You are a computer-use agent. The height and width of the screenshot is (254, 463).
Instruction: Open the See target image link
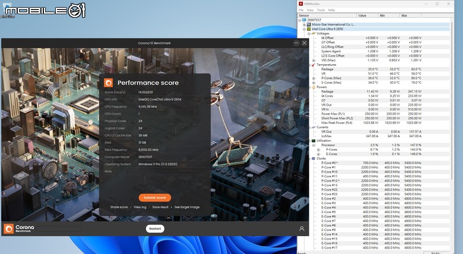tap(187, 207)
